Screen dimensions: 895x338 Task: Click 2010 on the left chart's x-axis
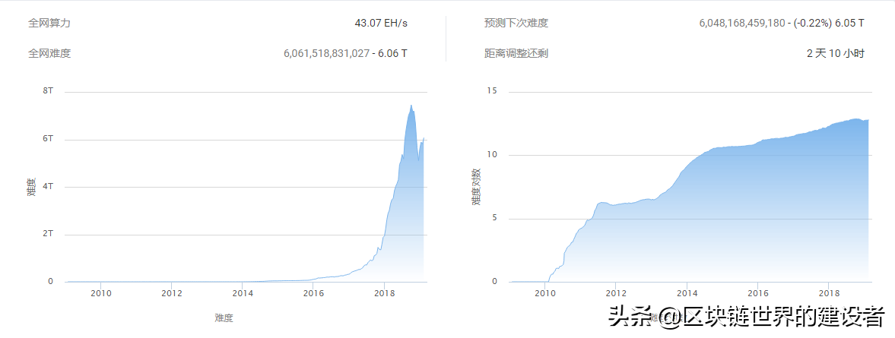[100, 293]
